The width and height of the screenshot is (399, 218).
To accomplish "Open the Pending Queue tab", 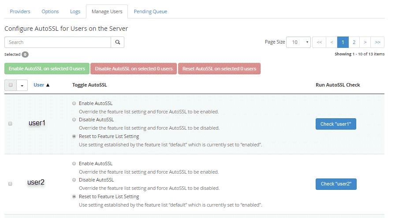I will coord(150,11).
